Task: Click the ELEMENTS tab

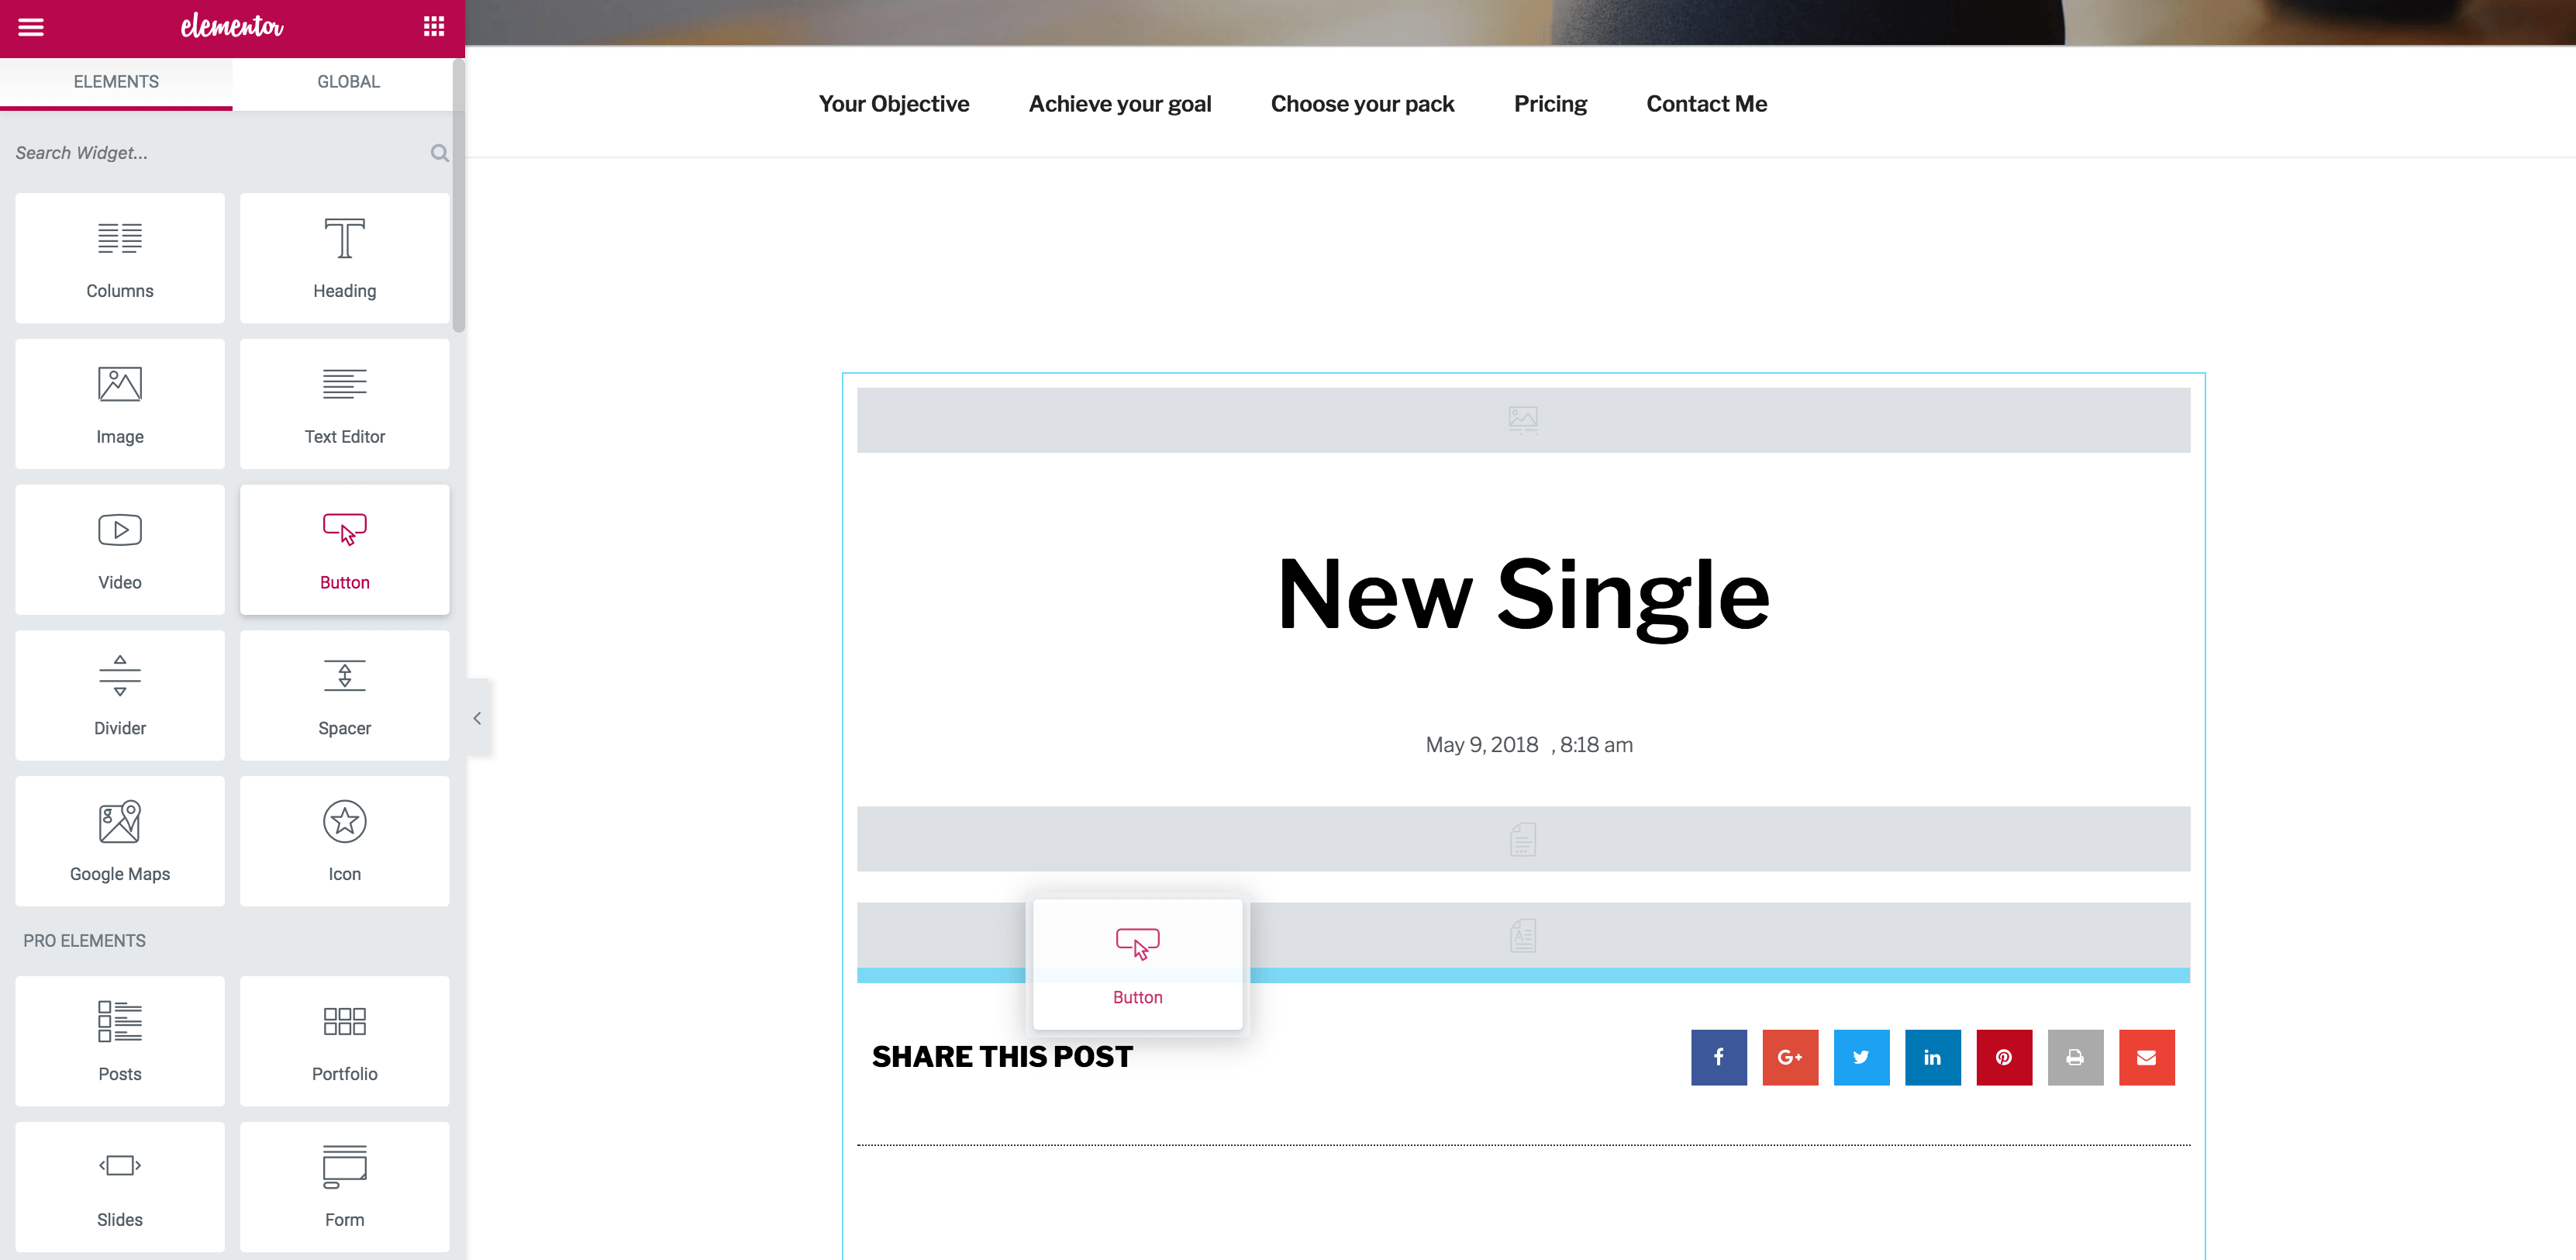Action: (116, 81)
